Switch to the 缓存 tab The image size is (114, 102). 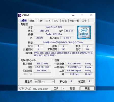tap(32, 21)
